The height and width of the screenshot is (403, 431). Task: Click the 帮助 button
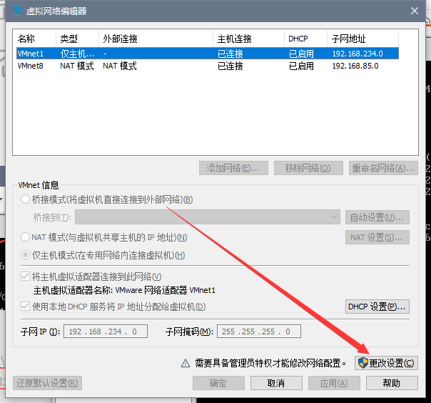(x=392, y=383)
